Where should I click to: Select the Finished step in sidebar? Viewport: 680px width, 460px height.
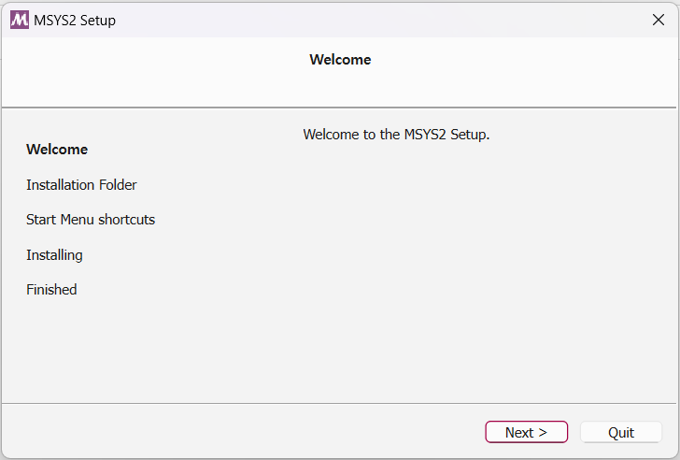[x=51, y=290]
